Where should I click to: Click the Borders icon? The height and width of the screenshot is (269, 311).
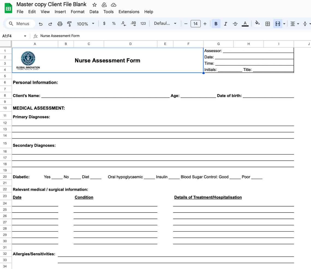point(267,24)
